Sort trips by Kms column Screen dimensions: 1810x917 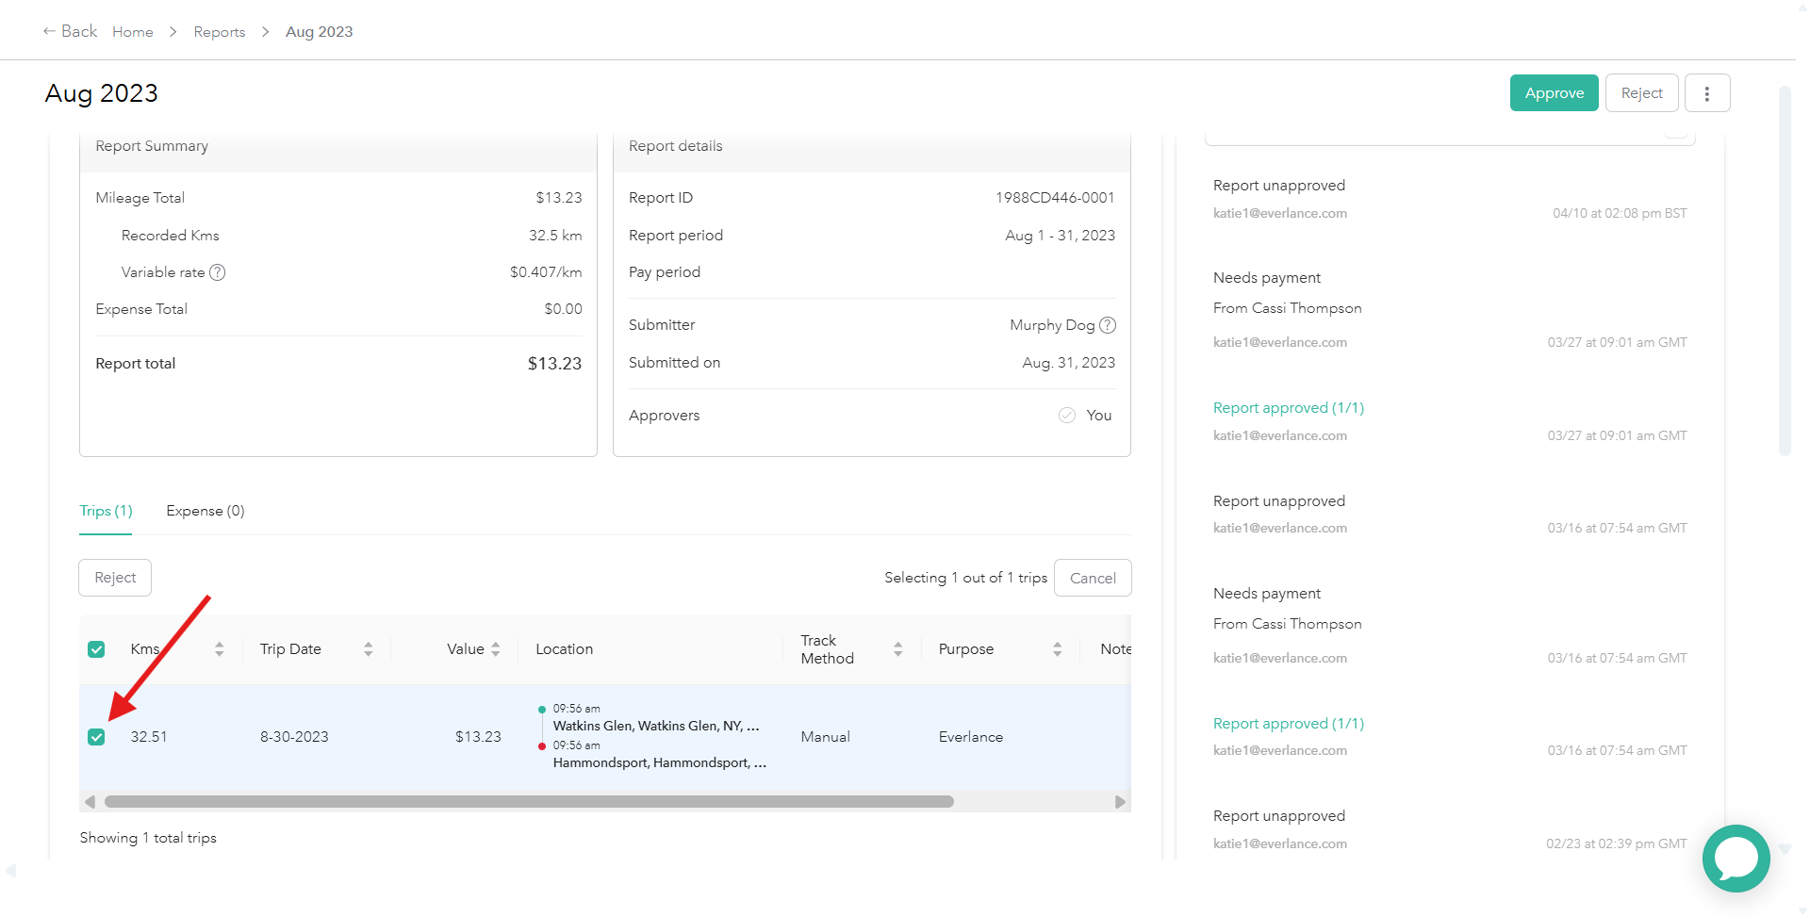(219, 649)
